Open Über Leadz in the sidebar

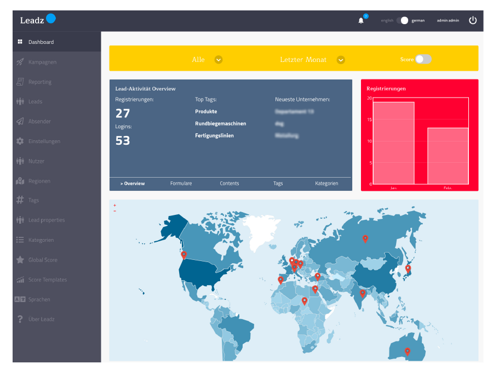57,319
